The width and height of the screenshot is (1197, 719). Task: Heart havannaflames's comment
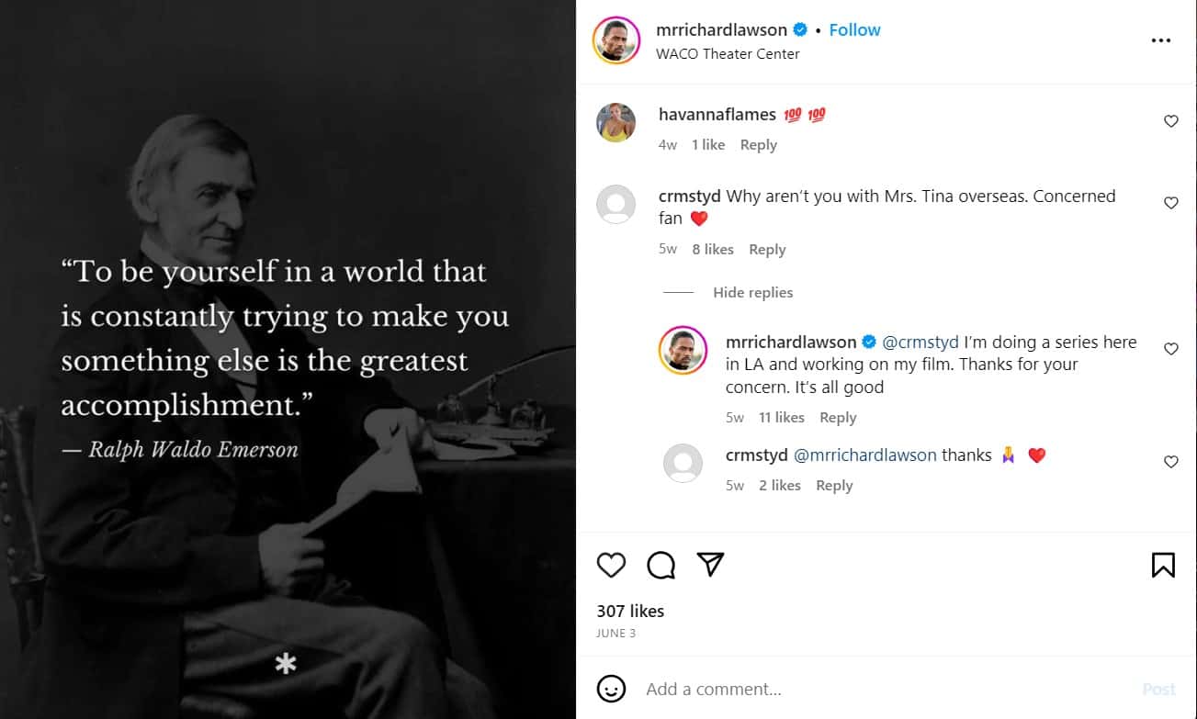pos(1170,120)
